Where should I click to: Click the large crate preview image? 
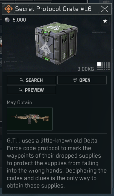(x=56, y=43)
